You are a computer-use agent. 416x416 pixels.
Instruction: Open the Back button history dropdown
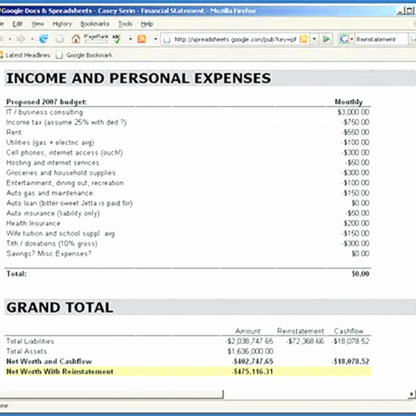(11, 38)
